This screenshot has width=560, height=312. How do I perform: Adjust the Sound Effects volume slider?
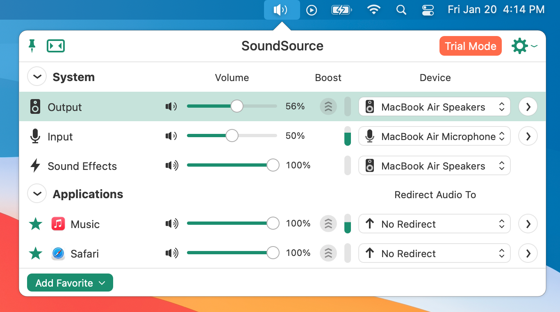pyautogui.click(x=233, y=165)
